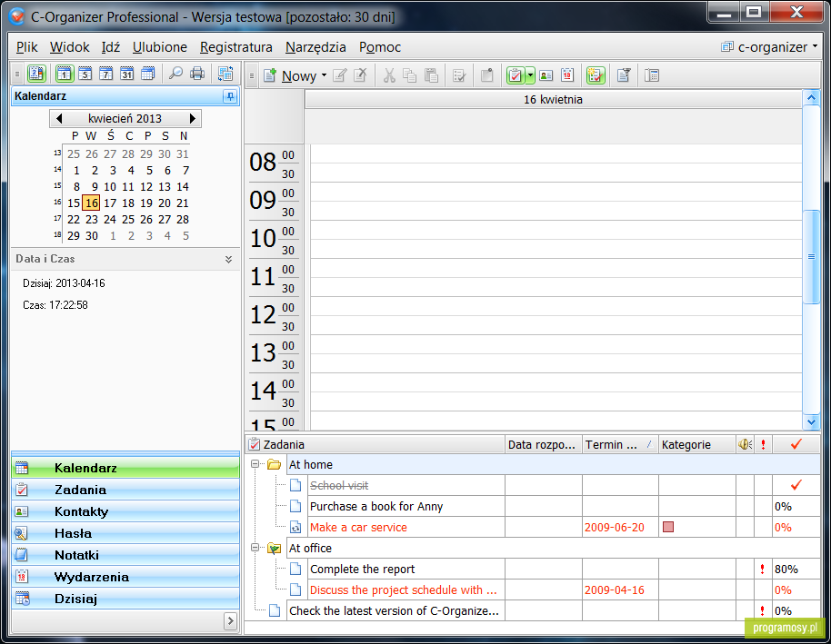
Task: Click the sticky note icon in toolbar
Action: pyautogui.click(x=486, y=75)
